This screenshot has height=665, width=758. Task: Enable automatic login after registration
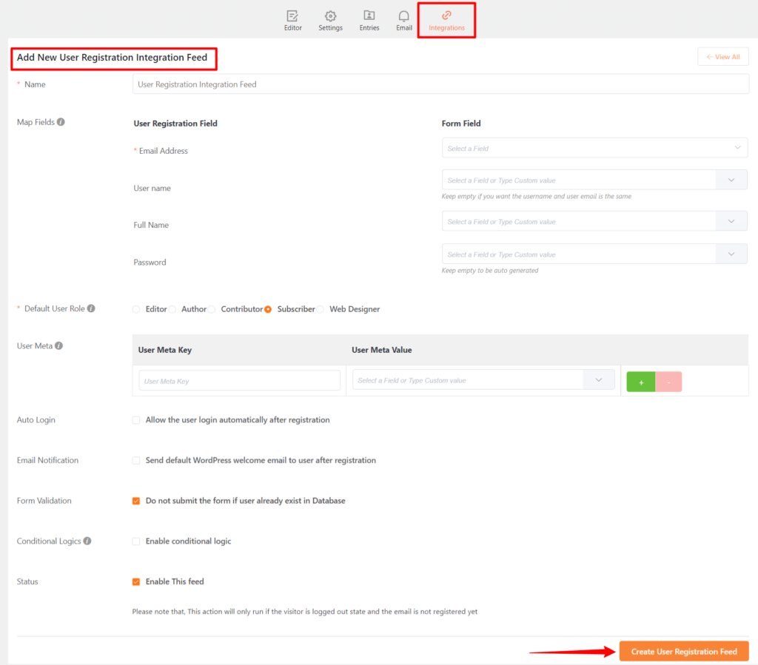coord(136,419)
